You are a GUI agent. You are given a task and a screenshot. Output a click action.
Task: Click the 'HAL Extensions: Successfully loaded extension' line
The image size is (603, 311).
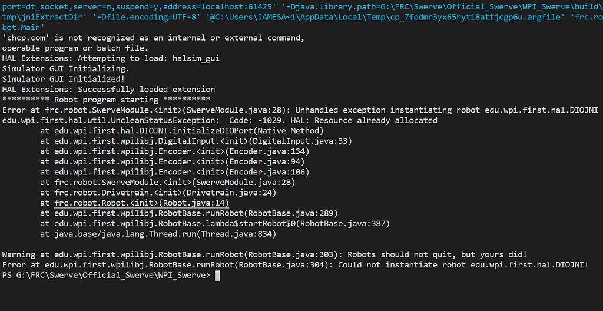click(x=108, y=90)
